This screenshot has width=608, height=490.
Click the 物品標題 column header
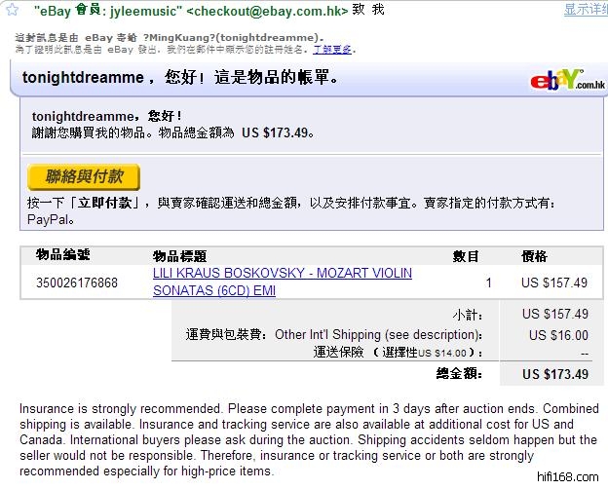pyautogui.click(x=179, y=256)
